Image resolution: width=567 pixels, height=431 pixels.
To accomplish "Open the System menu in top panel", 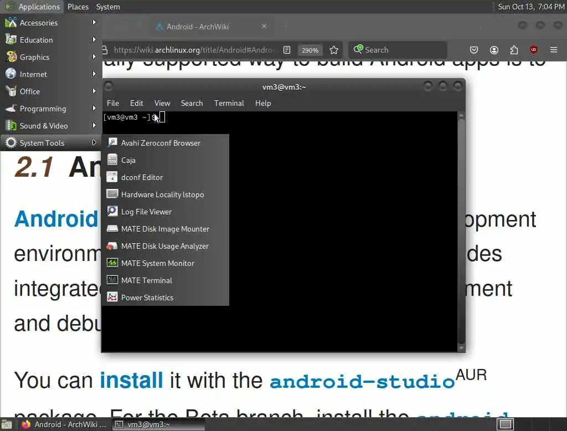I will click(108, 7).
